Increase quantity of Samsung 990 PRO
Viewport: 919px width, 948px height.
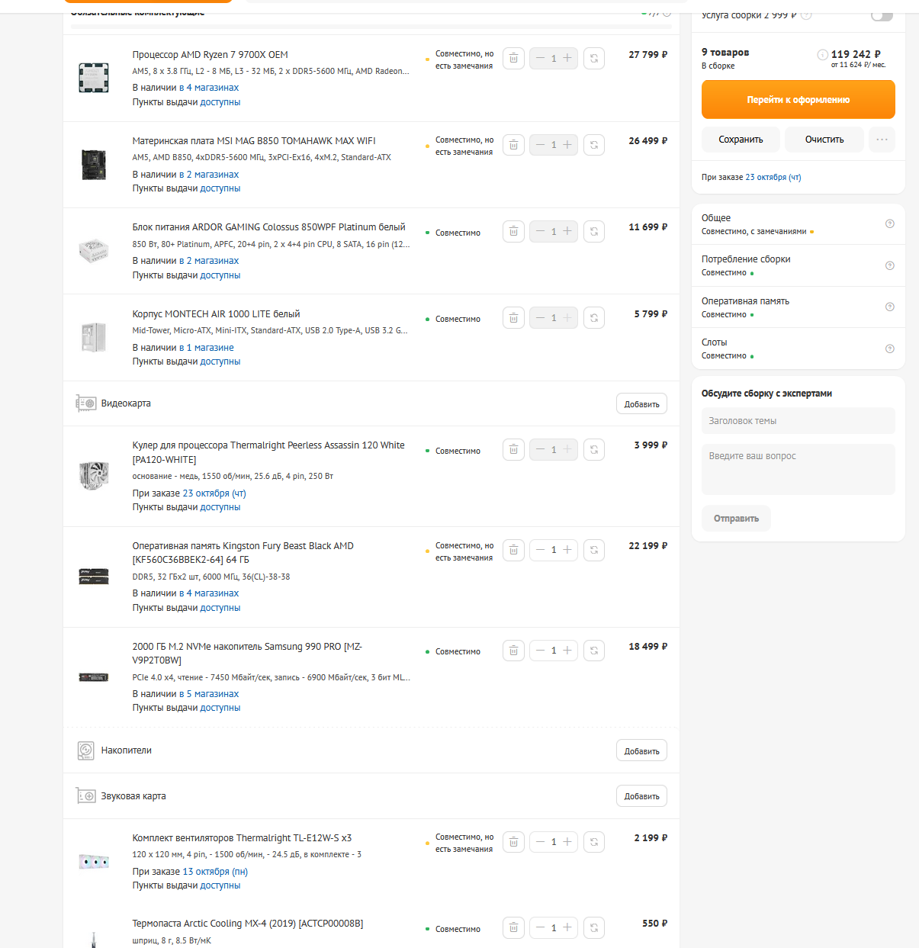(x=567, y=651)
